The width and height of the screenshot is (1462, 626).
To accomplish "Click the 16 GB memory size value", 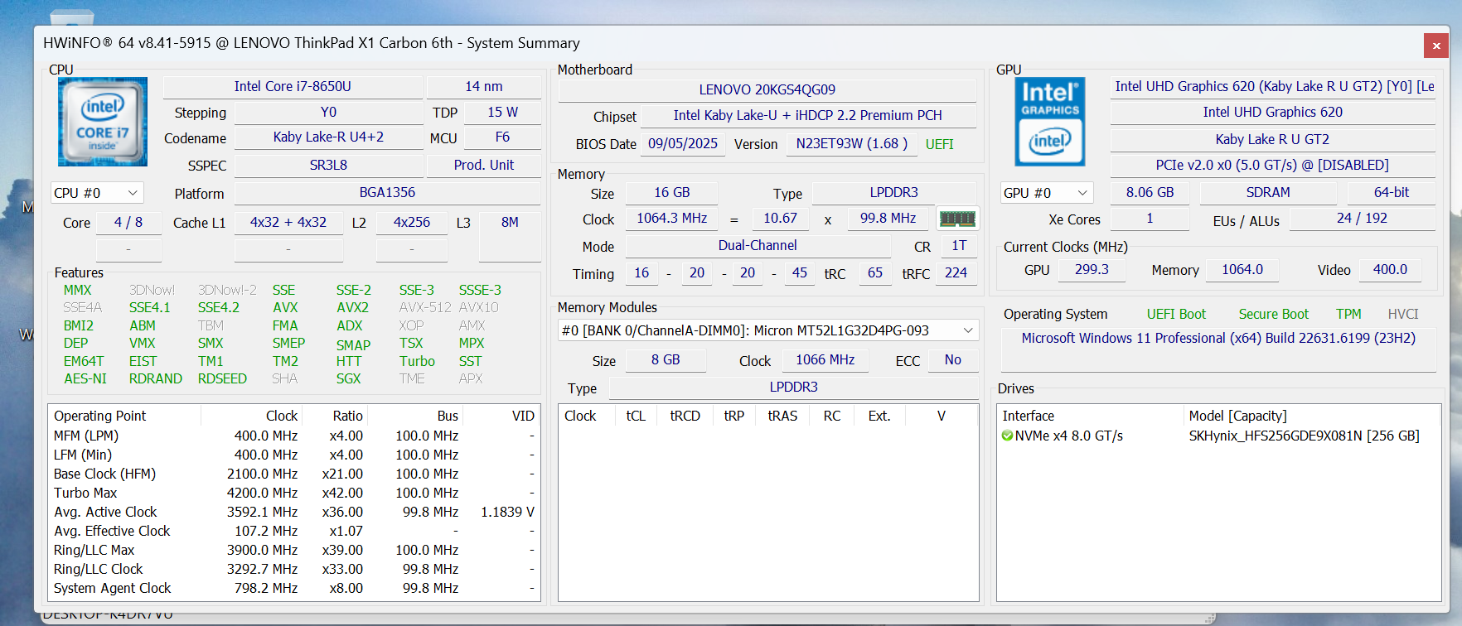I will [672, 192].
